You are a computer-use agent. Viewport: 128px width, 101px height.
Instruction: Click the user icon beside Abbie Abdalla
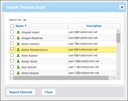(18, 73)
